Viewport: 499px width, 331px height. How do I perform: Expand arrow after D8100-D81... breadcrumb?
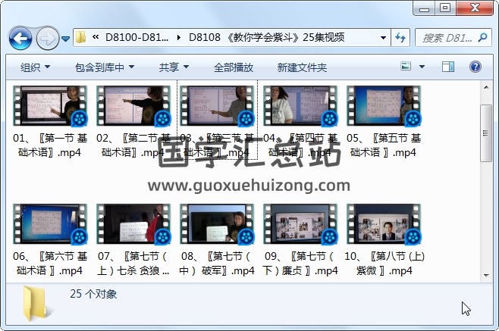pos(178,38)
